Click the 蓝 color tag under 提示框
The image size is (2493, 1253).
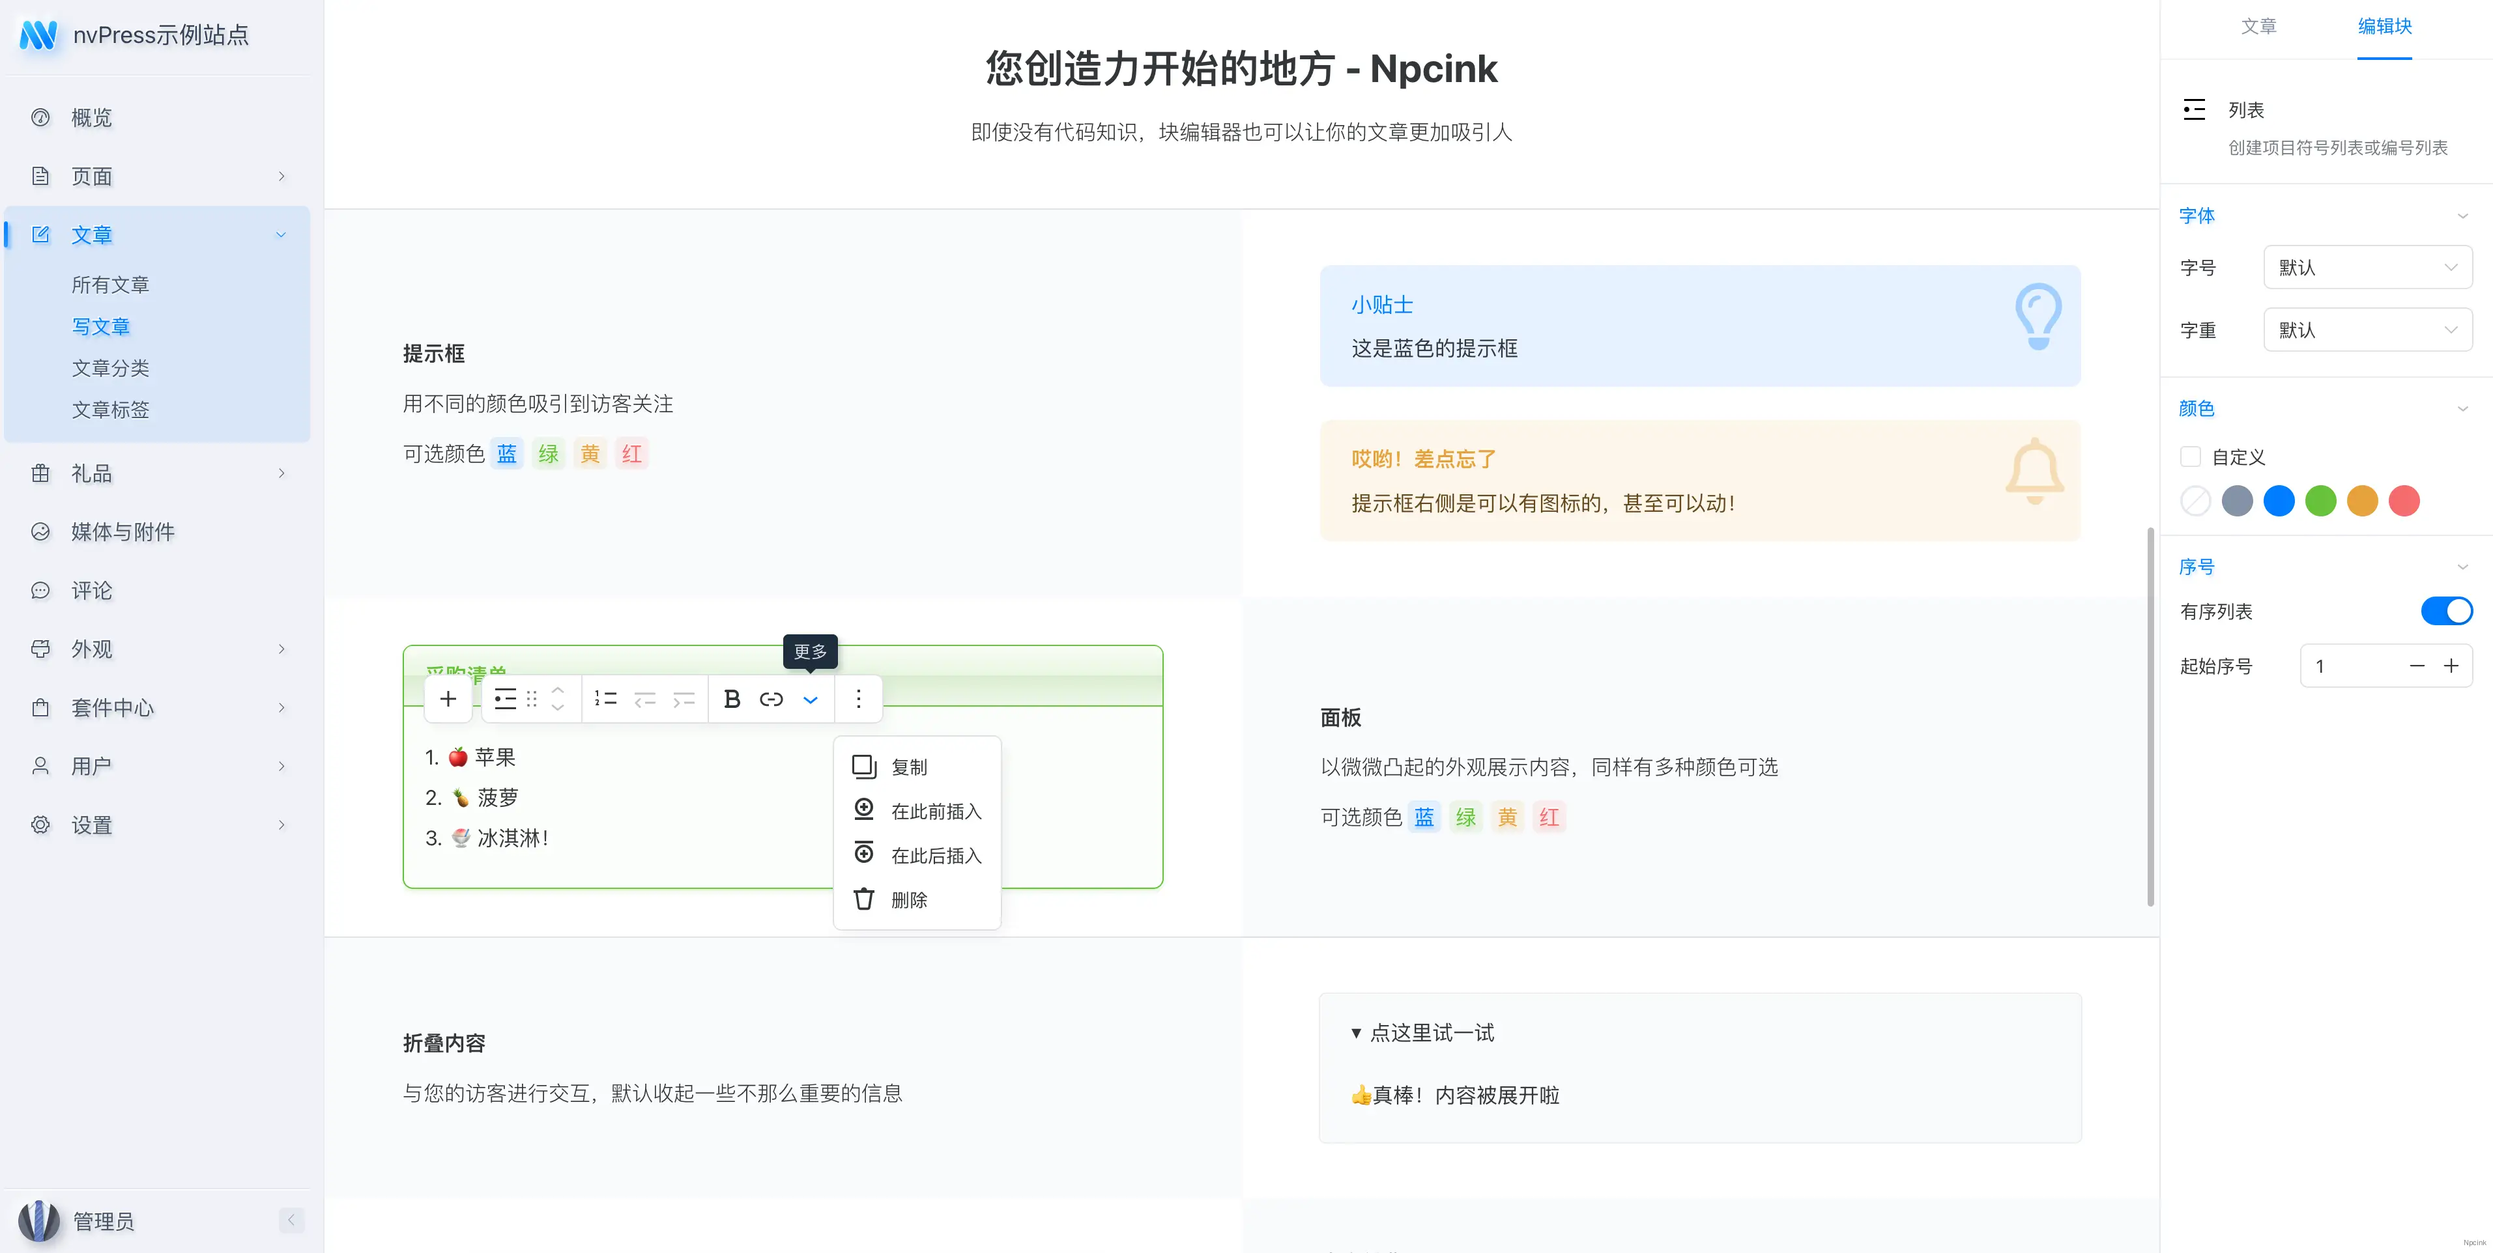click(506, 454)
